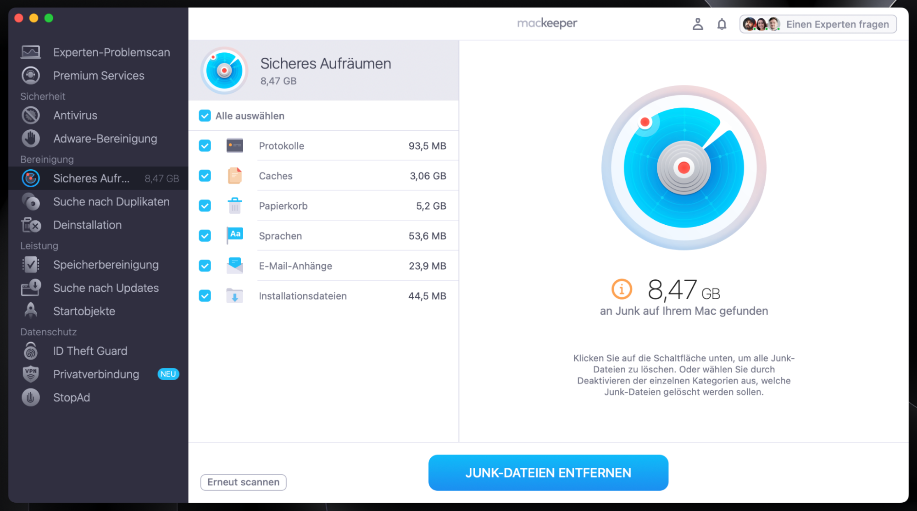Select the Adware-Bereinigung tool
917x511 pixels.
105,139
